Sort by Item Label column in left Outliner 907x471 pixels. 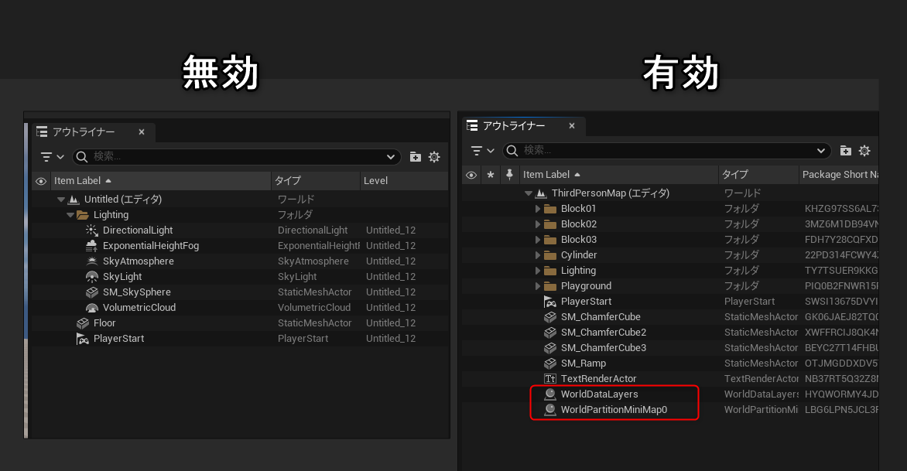coord(79,180)
